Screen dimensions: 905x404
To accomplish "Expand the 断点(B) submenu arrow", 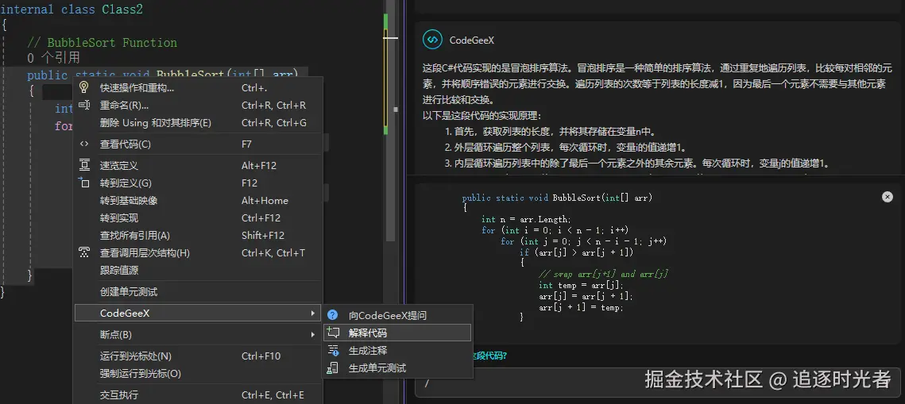I will point(313,334).
